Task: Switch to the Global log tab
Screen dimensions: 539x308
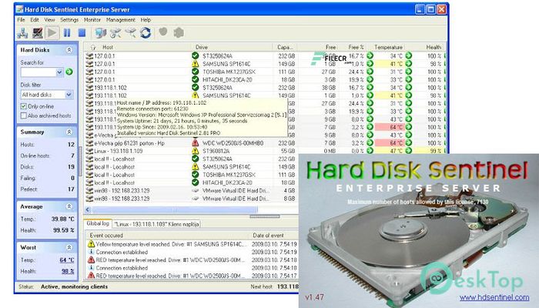Action: (98, 223)
